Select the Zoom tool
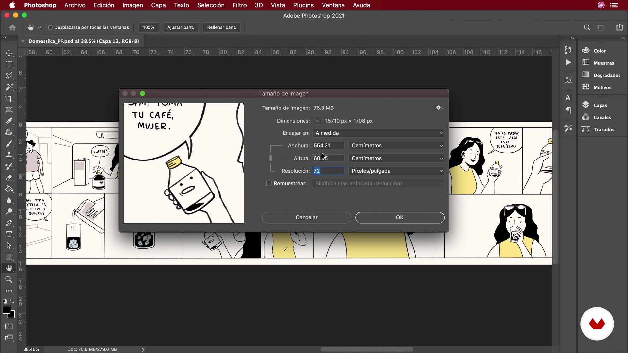The height and width of the screenshot is (353, 628). coord(9,279)
